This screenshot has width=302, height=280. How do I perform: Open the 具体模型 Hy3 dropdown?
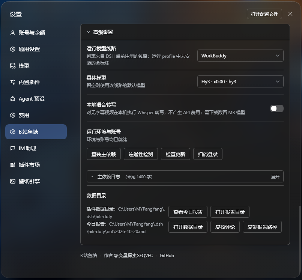(x=240, y=81)
